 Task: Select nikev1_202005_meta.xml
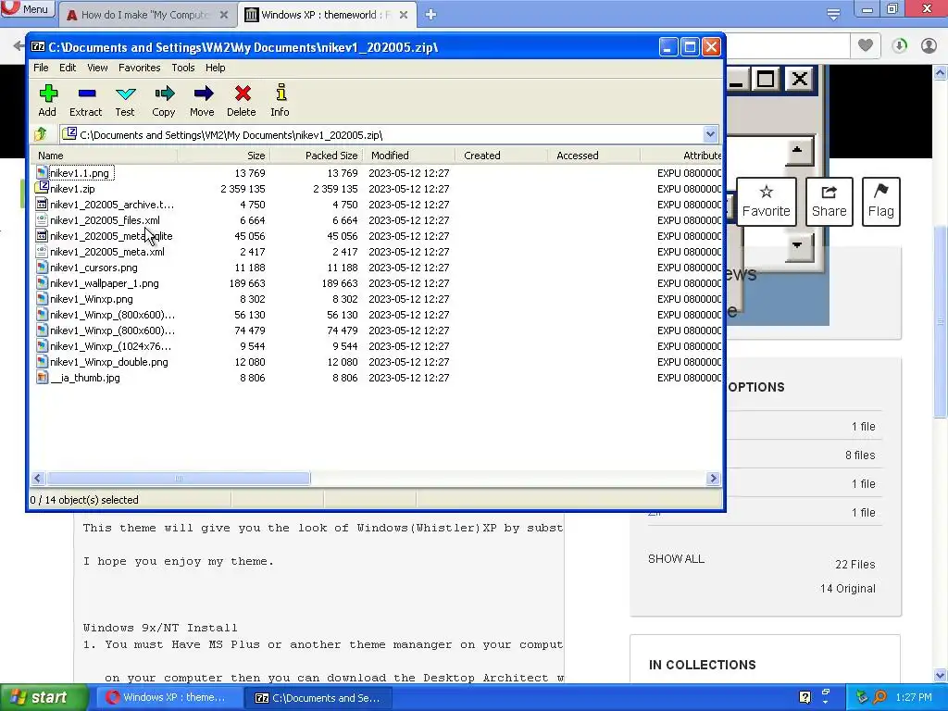tap(107, 252)
